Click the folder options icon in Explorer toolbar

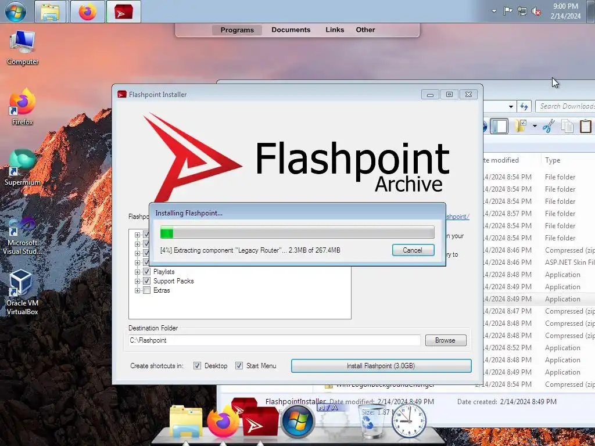[x=521, y=126]
